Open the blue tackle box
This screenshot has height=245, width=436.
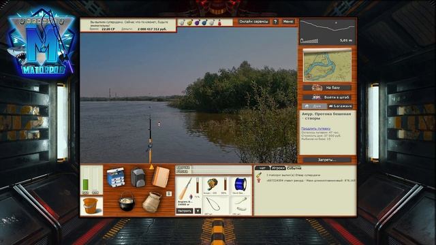pos(116,177)
